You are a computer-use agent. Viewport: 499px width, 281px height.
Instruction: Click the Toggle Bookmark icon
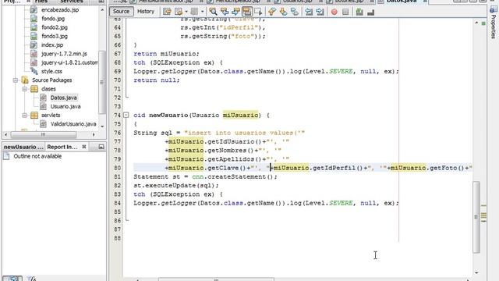295,12
